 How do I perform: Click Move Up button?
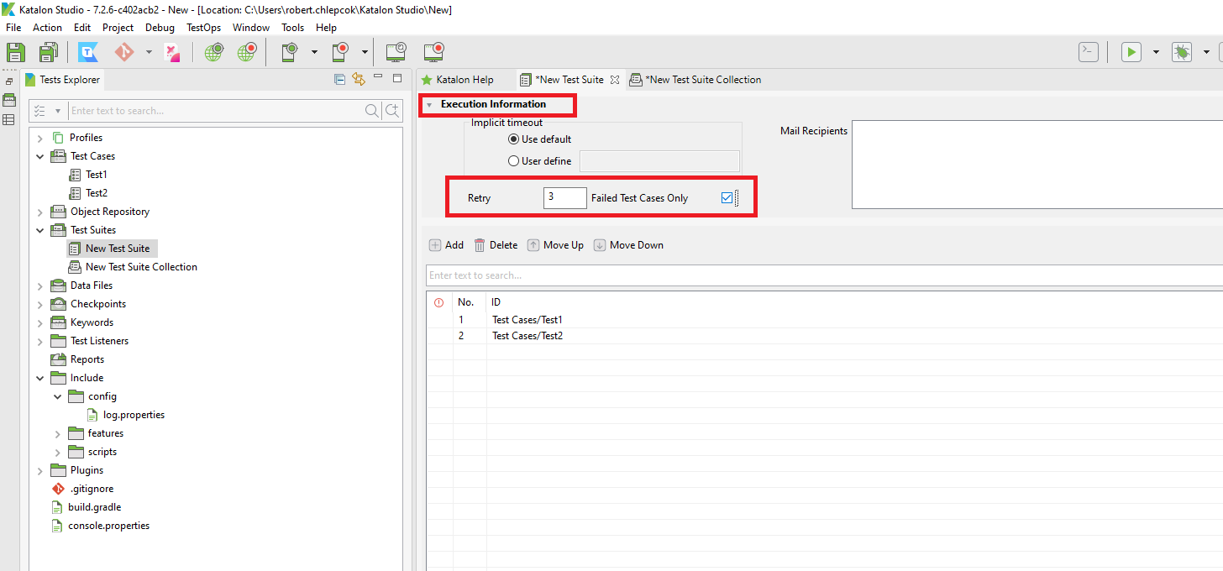[x=555, y=245]
